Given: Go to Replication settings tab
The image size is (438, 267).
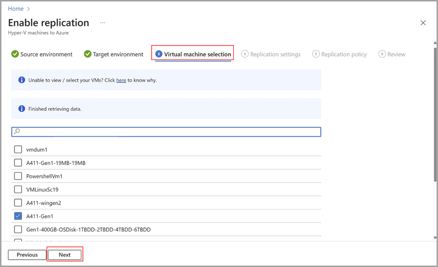Looking at the screenshot, I should [x=271, y=54].
